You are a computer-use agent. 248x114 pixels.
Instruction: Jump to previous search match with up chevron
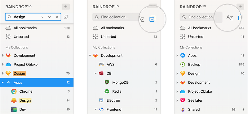click(x=42, y=17)
